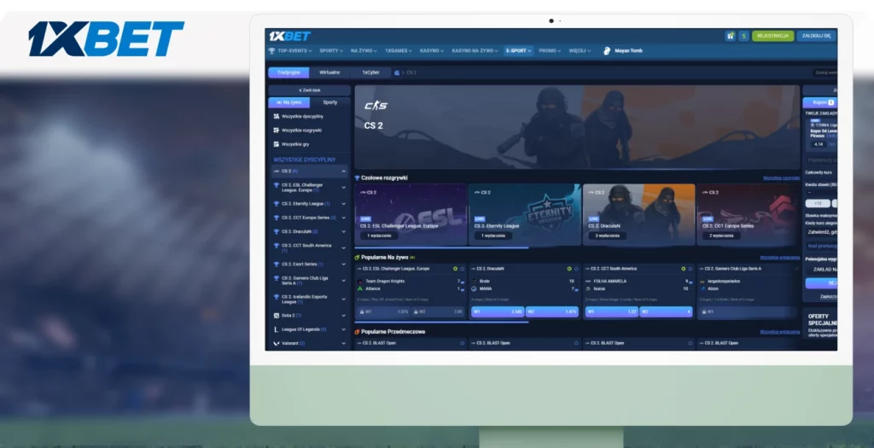The width and height of the screenshot is (874, 448).
Task: Switch the sidebar to Sporty
Action: (x=330, y=102)
